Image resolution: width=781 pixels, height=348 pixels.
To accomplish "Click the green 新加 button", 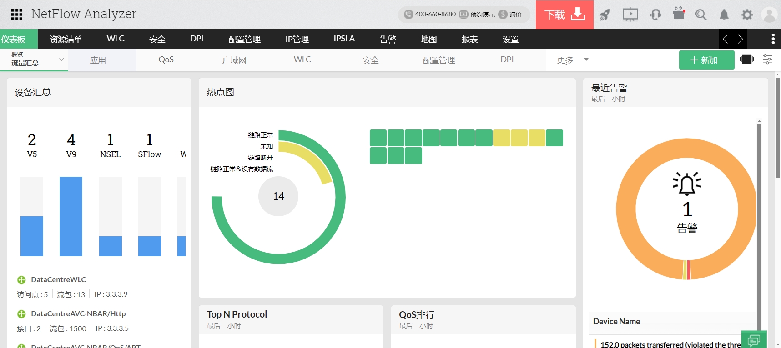I will (706, 60).
